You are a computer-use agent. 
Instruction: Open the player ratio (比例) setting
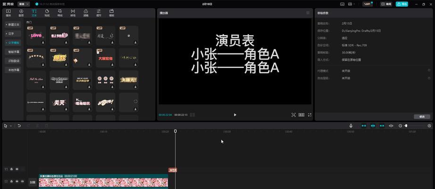pyautogui.click(x=301, y=115)
